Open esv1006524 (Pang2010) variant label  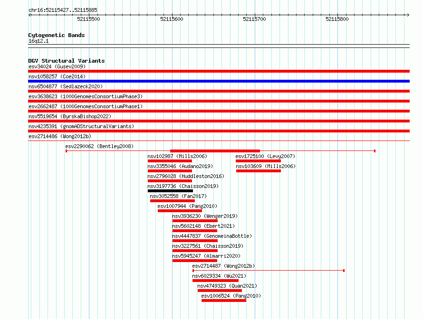(231, 296)
